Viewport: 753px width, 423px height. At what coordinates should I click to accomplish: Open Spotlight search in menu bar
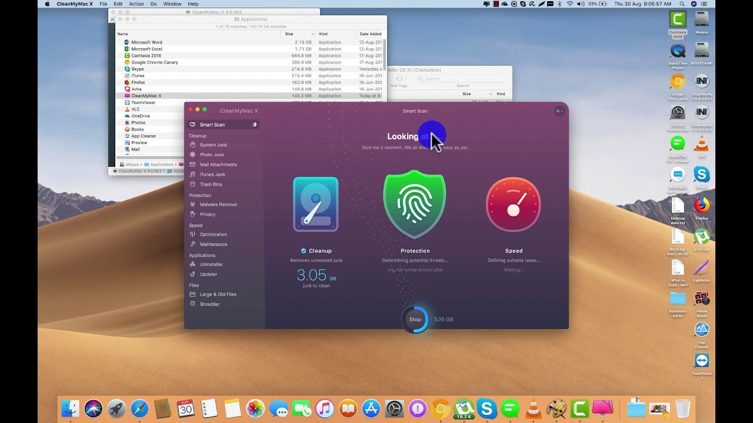click(682, 4)
